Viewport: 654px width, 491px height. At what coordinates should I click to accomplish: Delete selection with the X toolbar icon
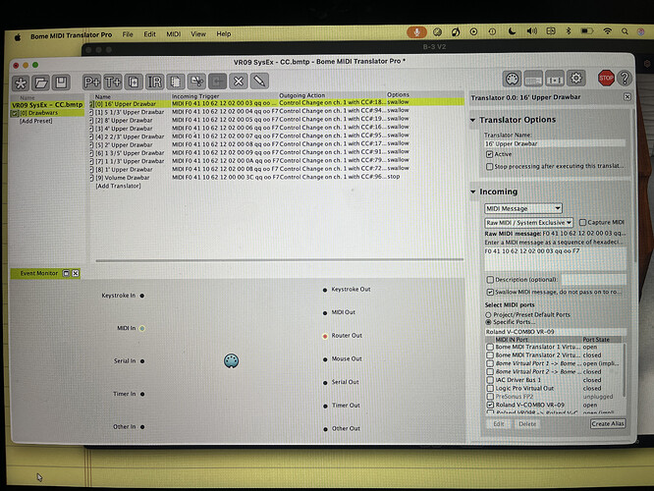(242, 81)
